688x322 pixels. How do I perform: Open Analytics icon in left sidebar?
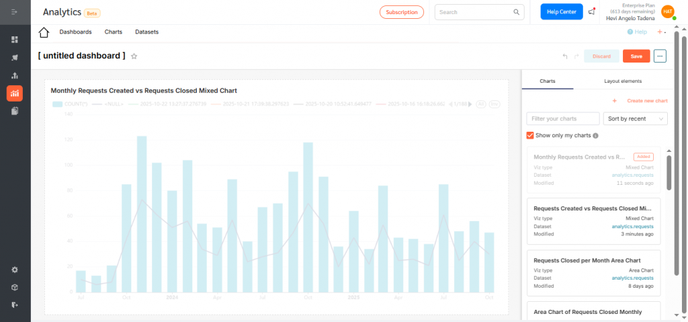coord(15,93)
